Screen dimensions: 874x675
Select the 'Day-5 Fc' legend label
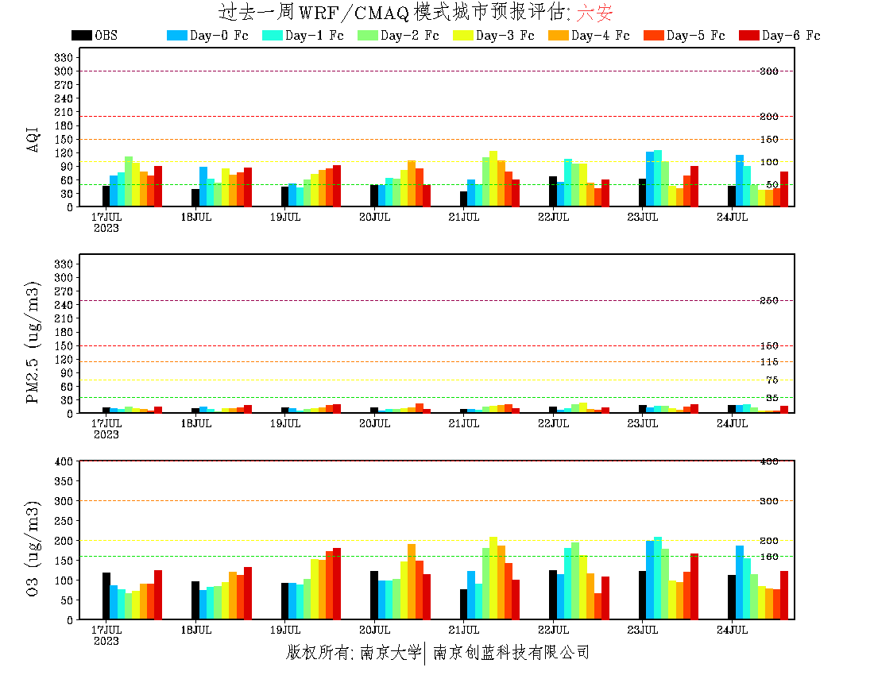click(696, 35)
